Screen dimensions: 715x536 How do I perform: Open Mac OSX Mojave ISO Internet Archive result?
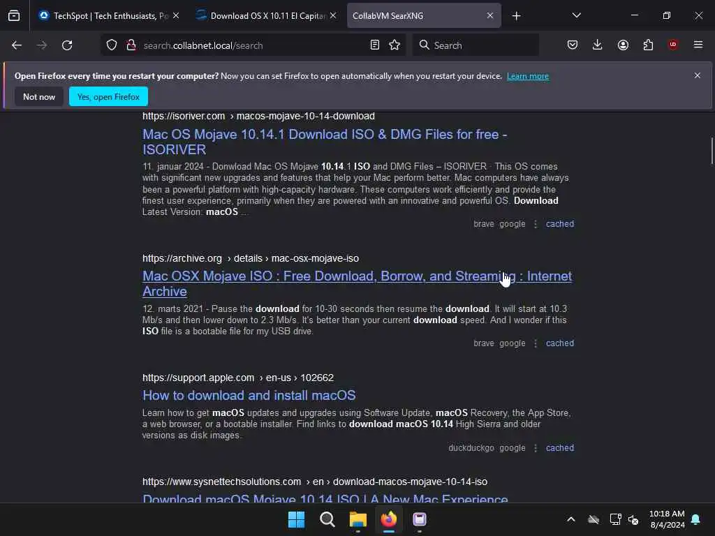click(x=357, y=283)
